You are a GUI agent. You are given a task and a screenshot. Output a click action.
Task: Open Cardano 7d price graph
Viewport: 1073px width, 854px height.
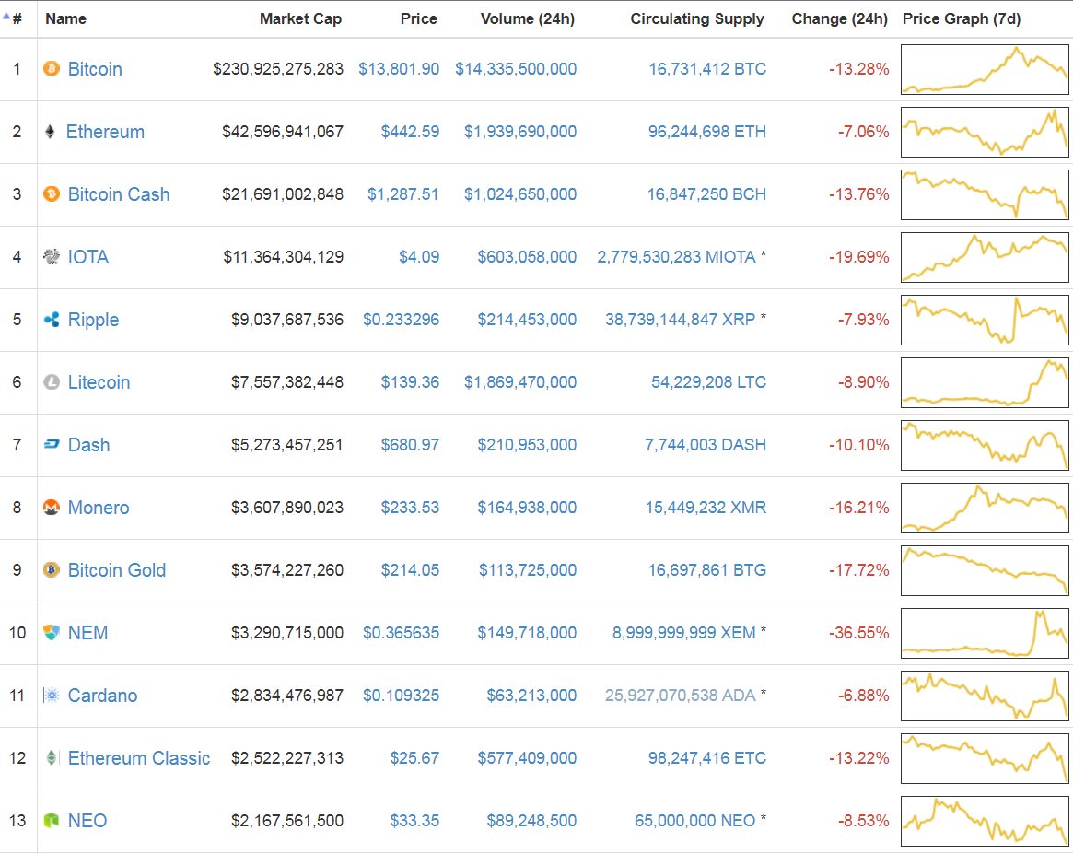pos(985,696)
